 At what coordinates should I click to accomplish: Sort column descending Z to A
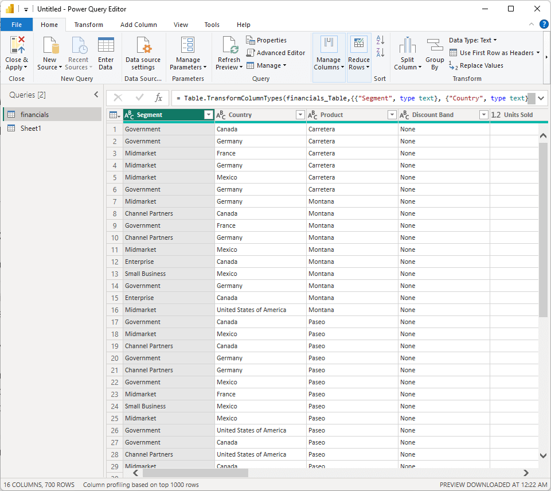tap(380, 53)
